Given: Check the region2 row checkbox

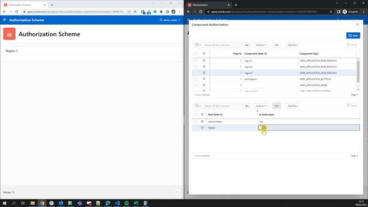Looking at the screenshot, I should 195,67.
